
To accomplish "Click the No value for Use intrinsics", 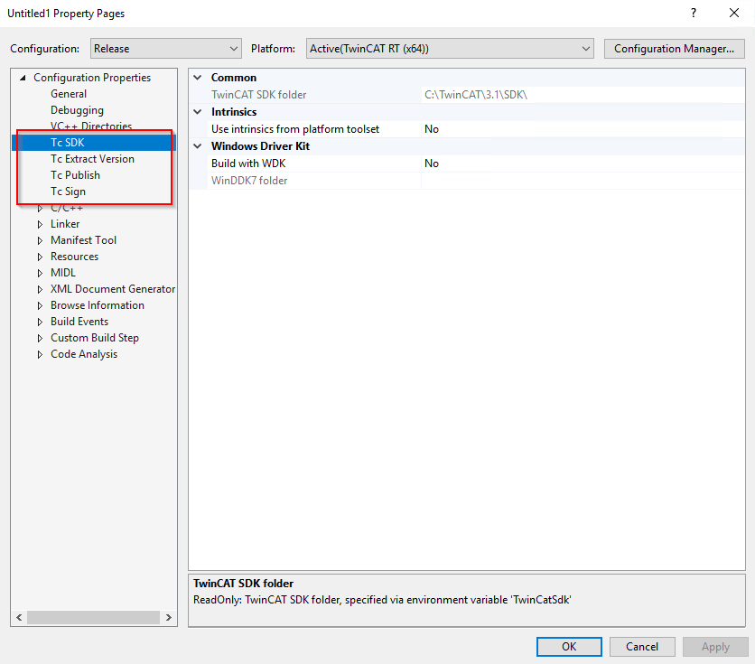I will click(x=583, y=129).
